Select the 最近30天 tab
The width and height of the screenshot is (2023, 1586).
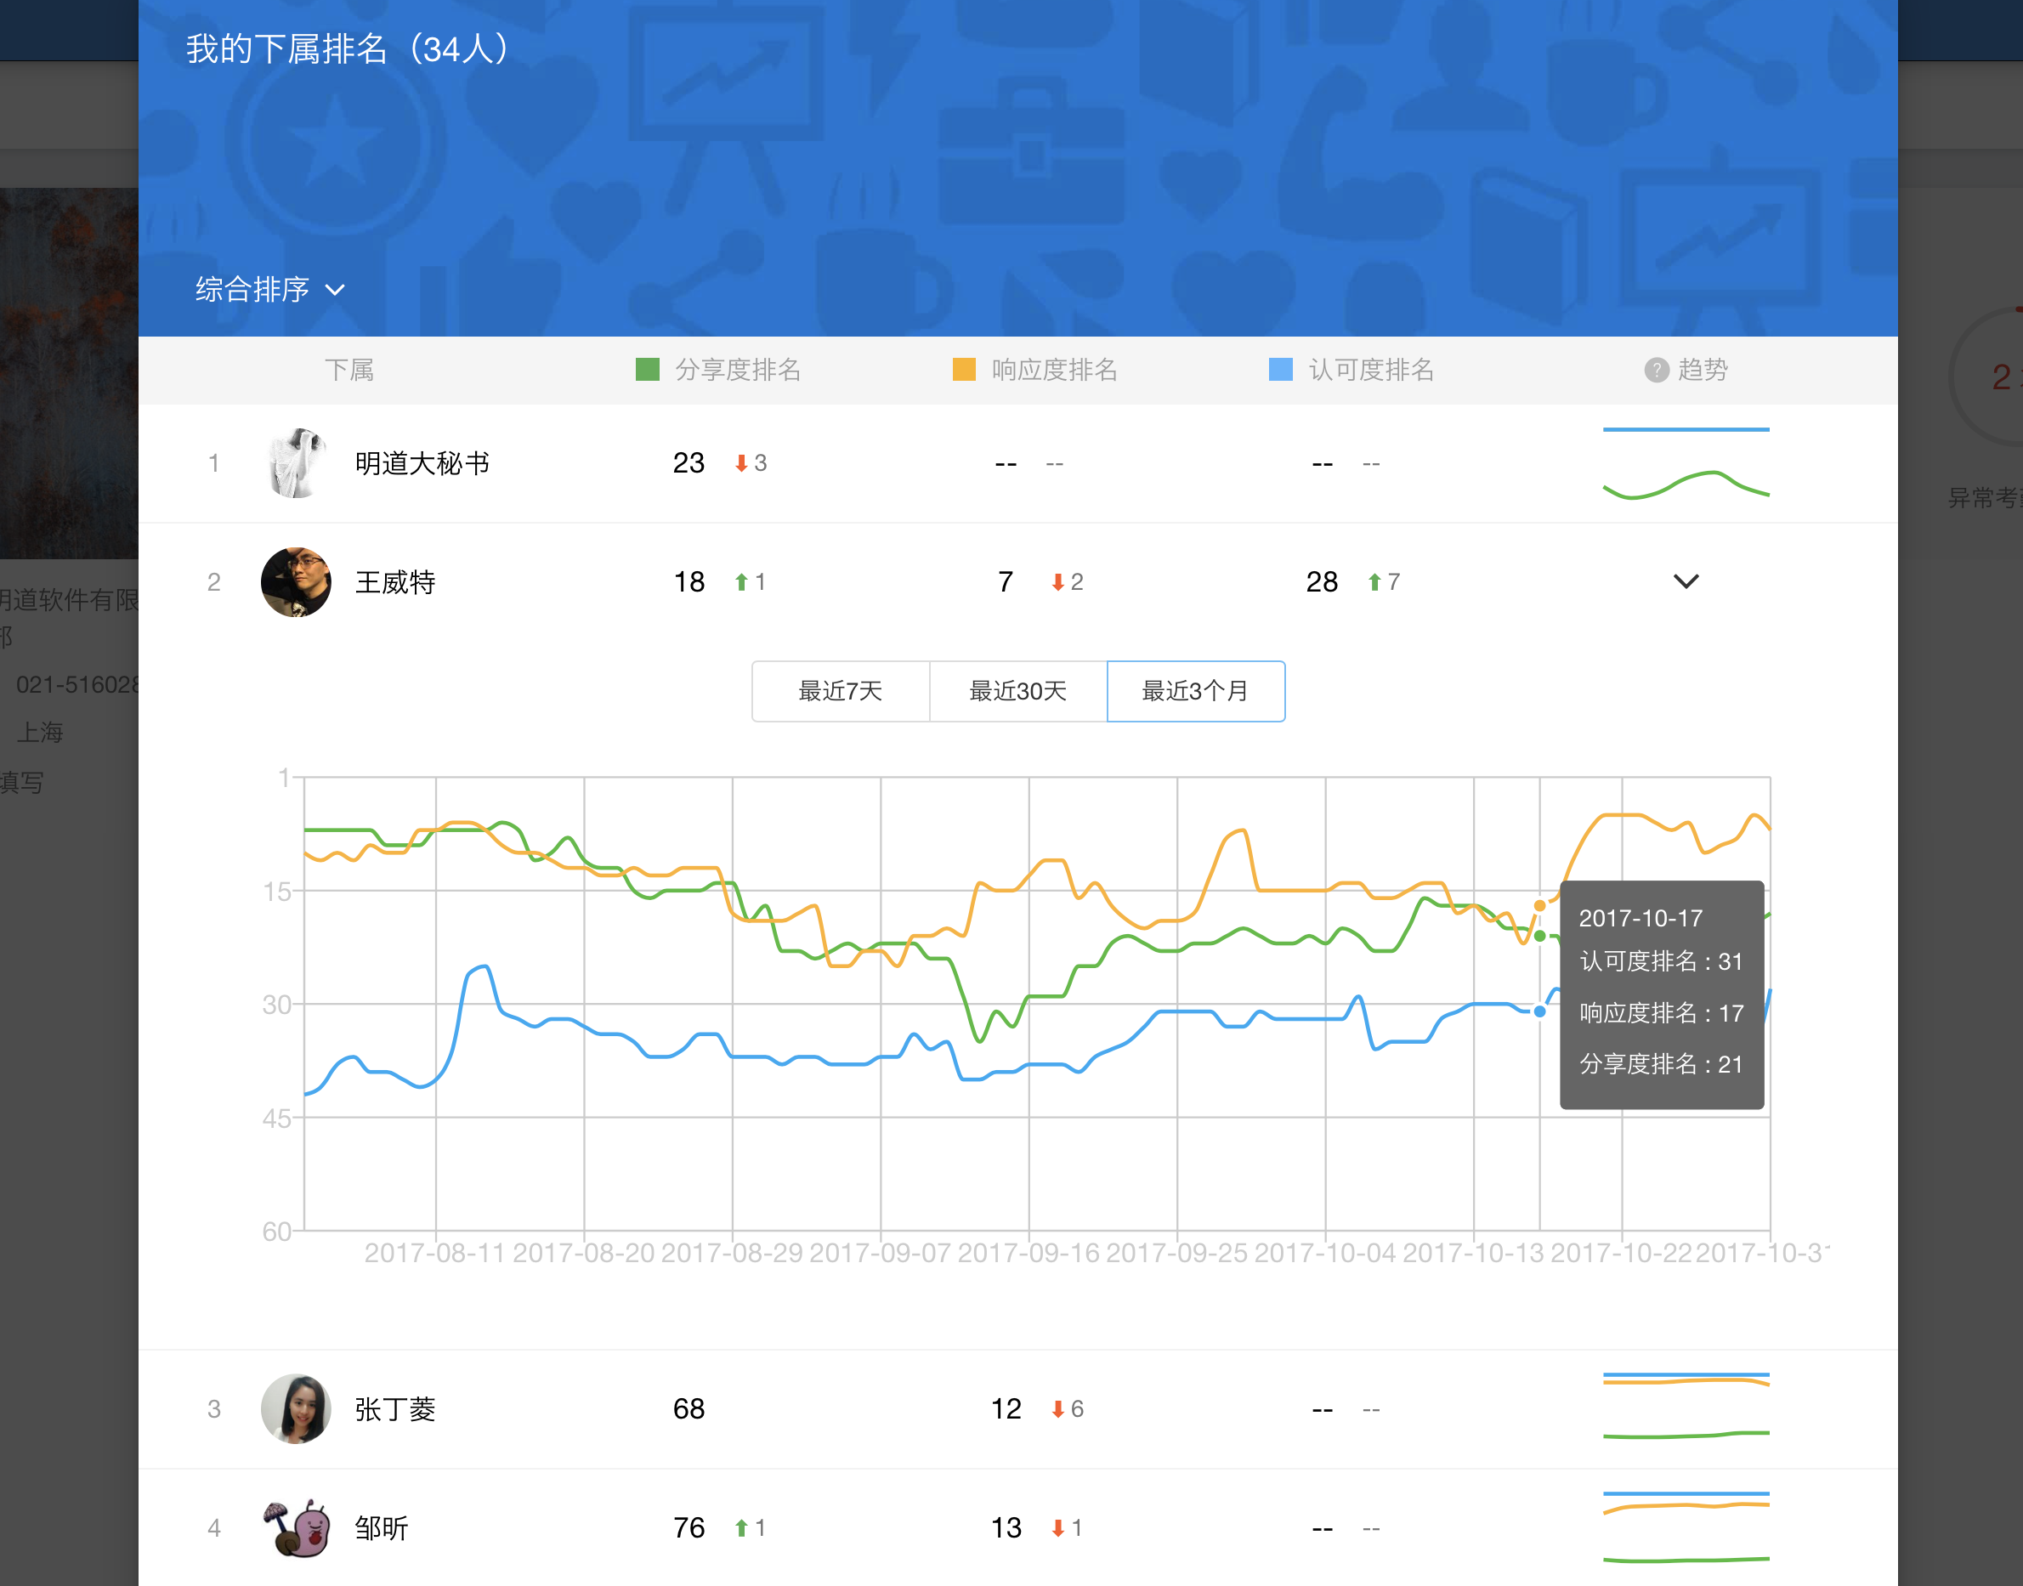coord(1017,691)
